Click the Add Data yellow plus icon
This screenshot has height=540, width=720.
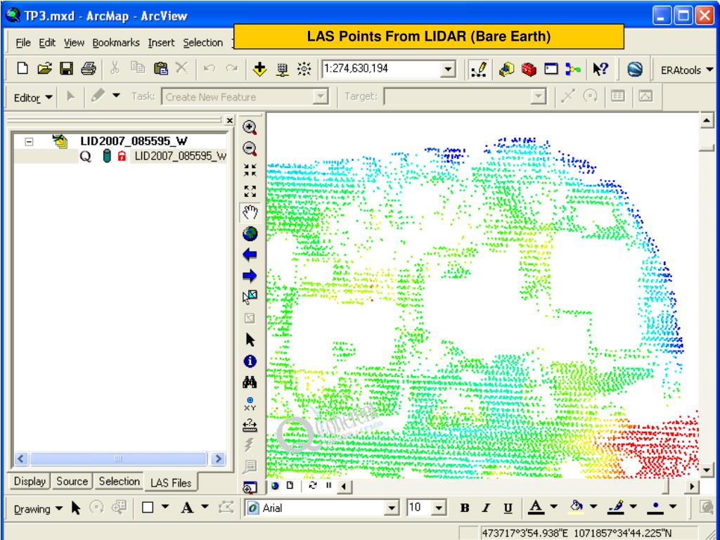(260, 70)
